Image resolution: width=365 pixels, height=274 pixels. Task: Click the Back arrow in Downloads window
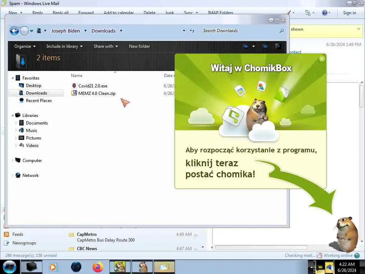14,31
